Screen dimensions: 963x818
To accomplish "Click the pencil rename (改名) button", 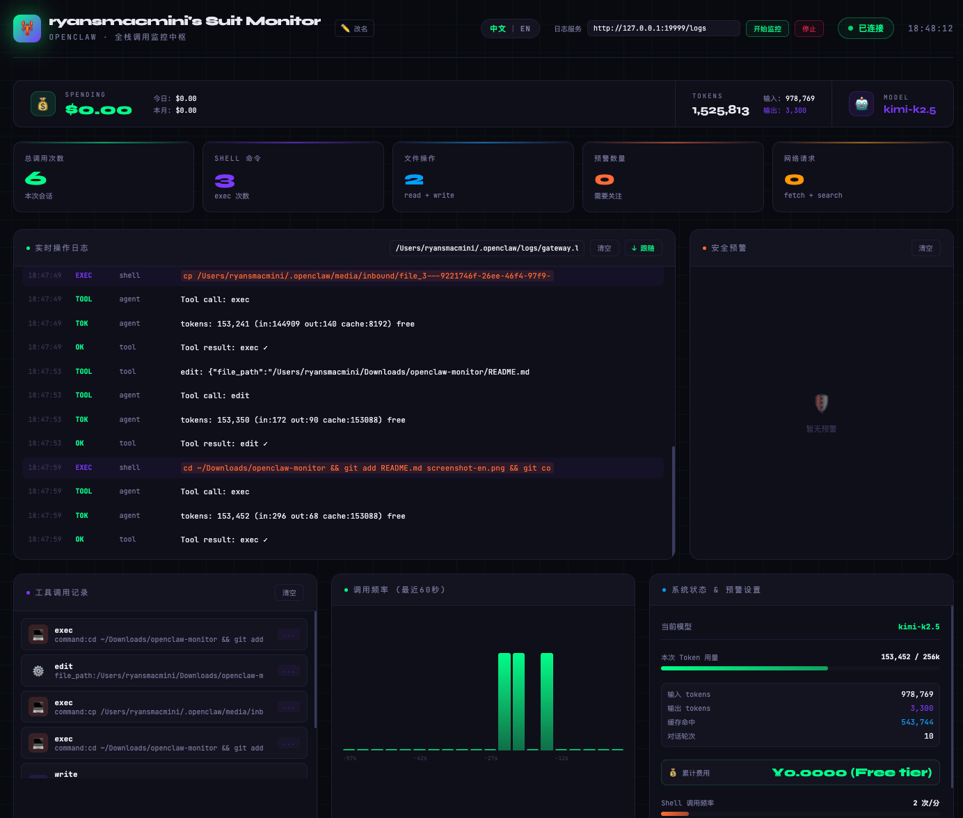I will (354, 29).
